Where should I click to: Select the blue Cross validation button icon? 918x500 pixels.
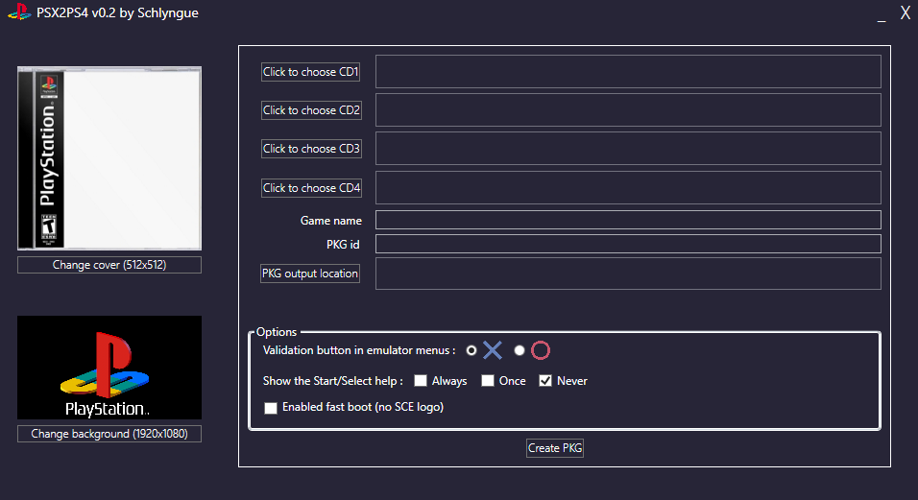493,350
